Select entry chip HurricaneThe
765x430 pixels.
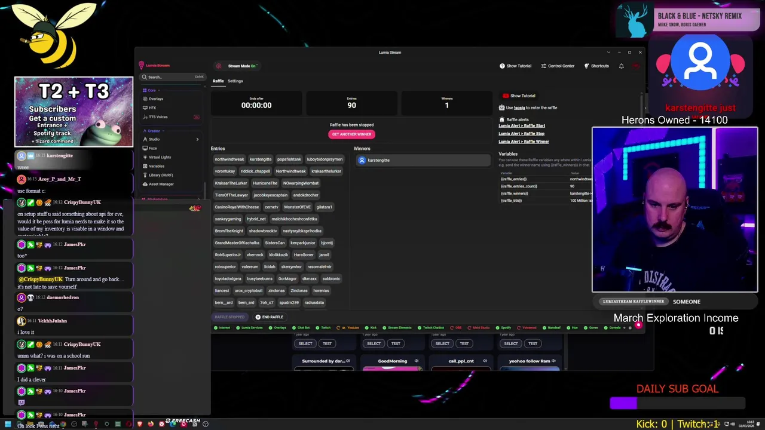[x=265, y=183]
